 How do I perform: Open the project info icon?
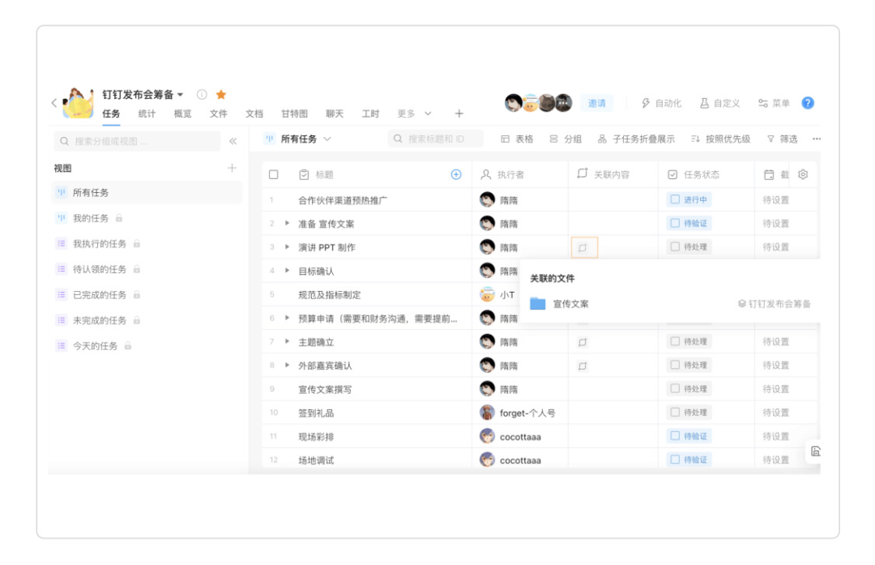(202, 95)
